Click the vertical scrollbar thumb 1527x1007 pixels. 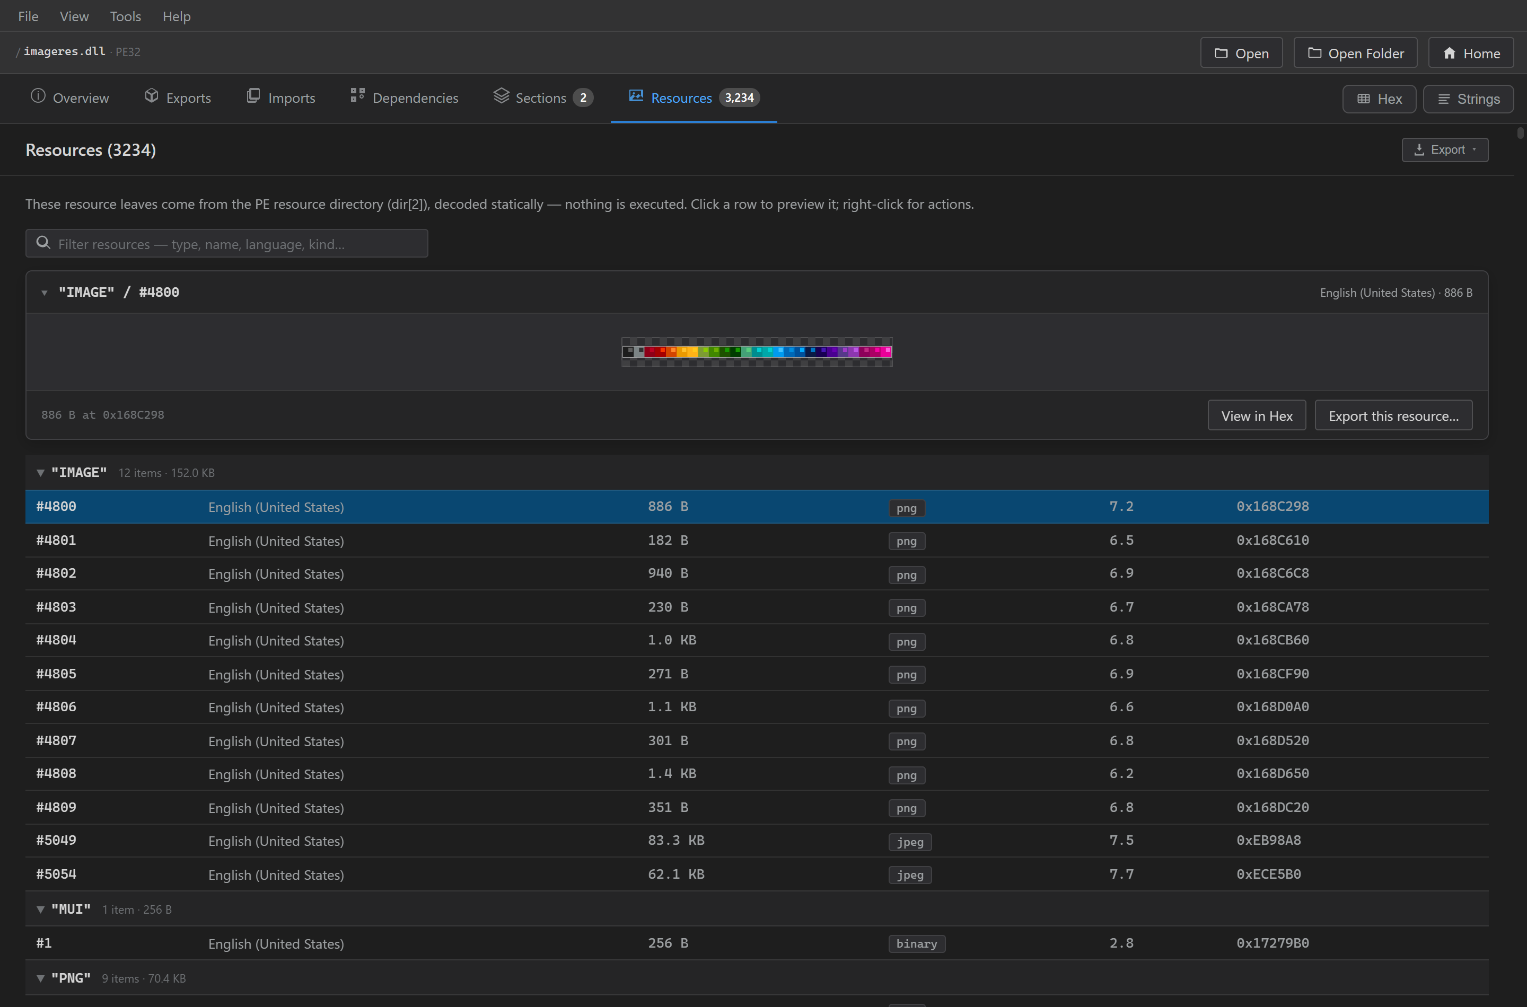tap(1521, 133)
